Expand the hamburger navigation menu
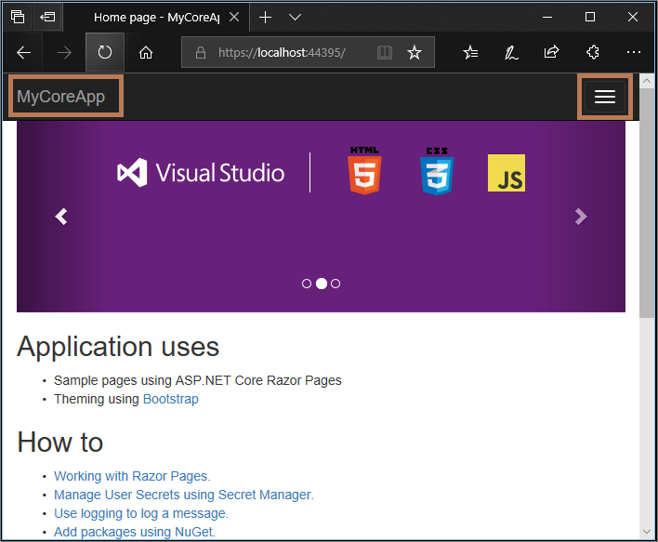658x542 pixels. coord(605,98)
